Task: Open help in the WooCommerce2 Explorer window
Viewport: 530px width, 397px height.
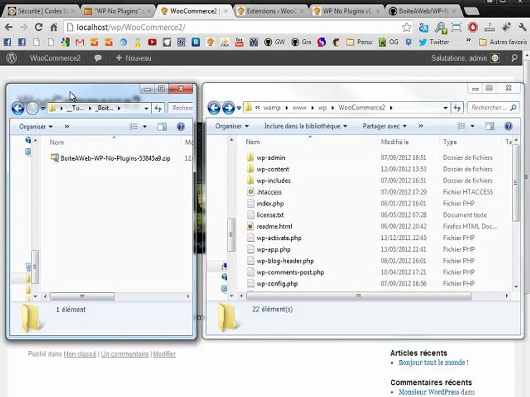Action: point(508,126)
